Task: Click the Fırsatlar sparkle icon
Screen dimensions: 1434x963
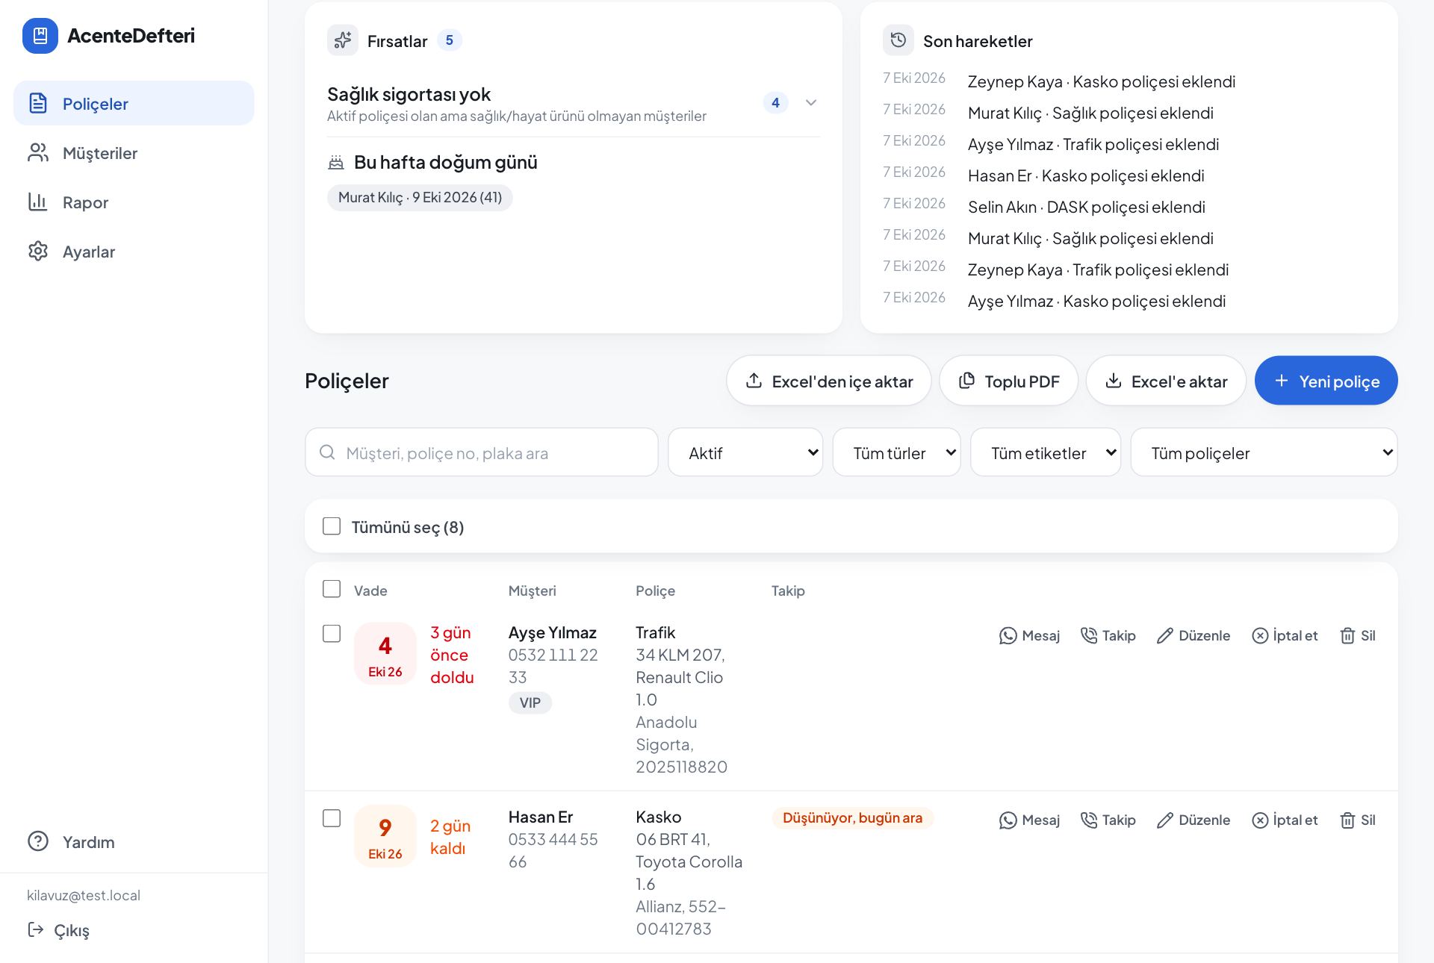Action: click(x=343, y=40)
